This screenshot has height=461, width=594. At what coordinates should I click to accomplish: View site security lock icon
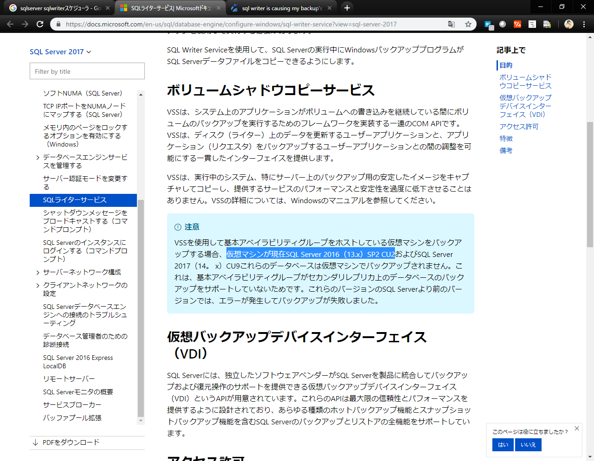pyautogui.click(x=58, y=24)
